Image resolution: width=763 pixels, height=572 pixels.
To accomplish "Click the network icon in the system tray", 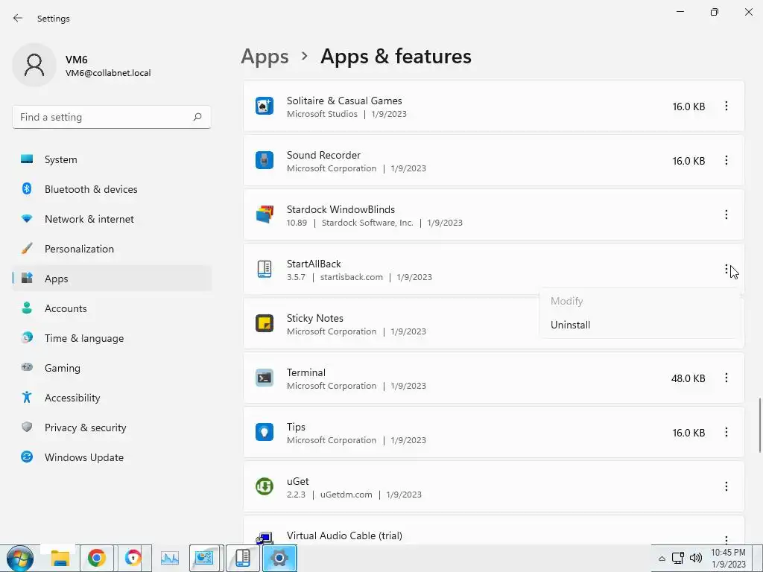I will pyautogui.click(x=678, y=558).
